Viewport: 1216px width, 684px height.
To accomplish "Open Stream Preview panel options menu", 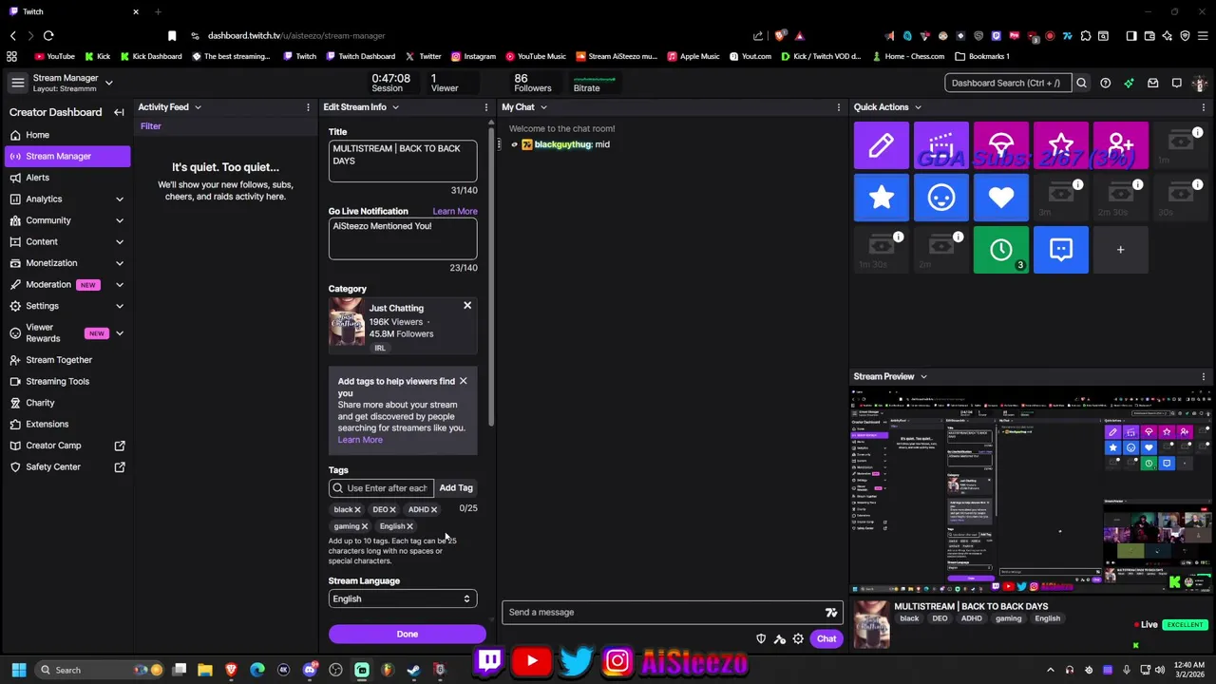I will [x=1204, y=376].
